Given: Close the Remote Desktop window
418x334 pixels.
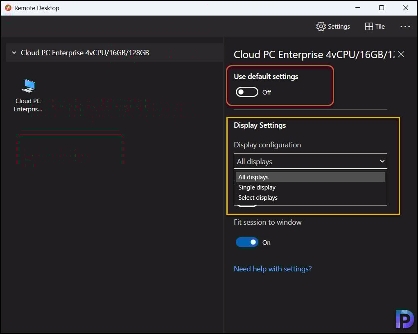Looking at the screenshot, I should click(x=405, y=8).
